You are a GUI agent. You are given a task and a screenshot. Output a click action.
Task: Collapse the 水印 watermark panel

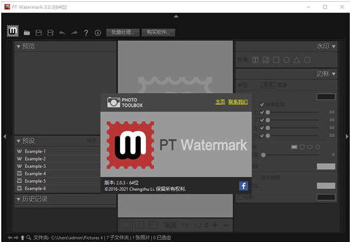coord(334,46)
